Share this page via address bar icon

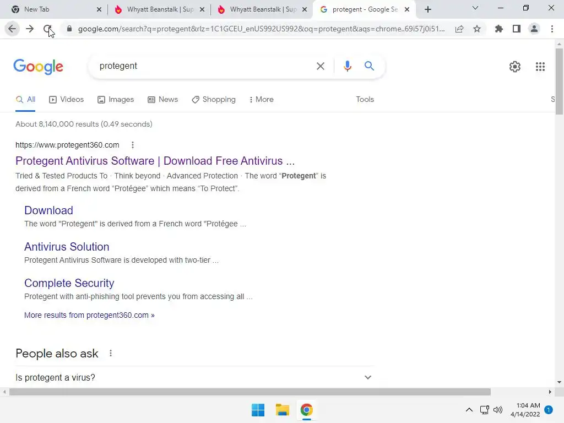pyautogui.click(x=459, y=29)
